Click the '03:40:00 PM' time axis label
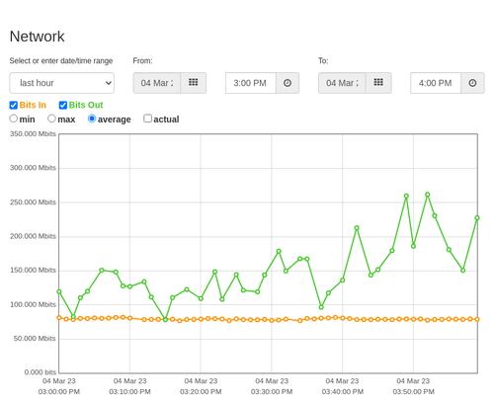This screenshot has width=494, height=398. (343, 392)
